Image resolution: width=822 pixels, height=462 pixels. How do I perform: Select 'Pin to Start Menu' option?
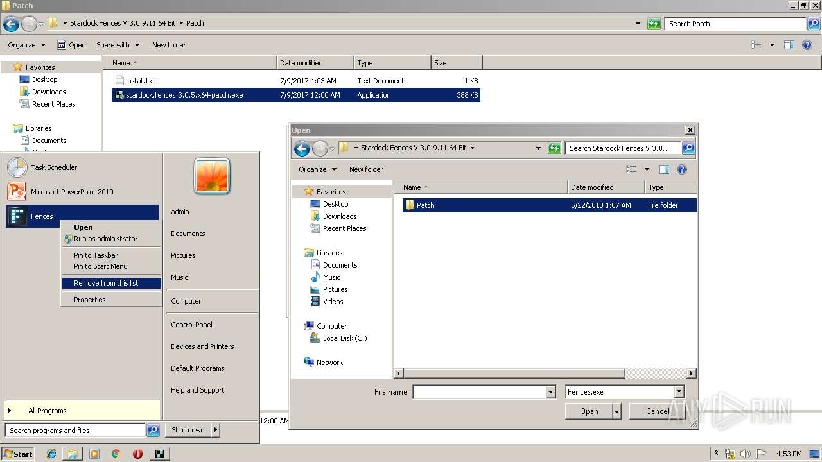[101, 266]
